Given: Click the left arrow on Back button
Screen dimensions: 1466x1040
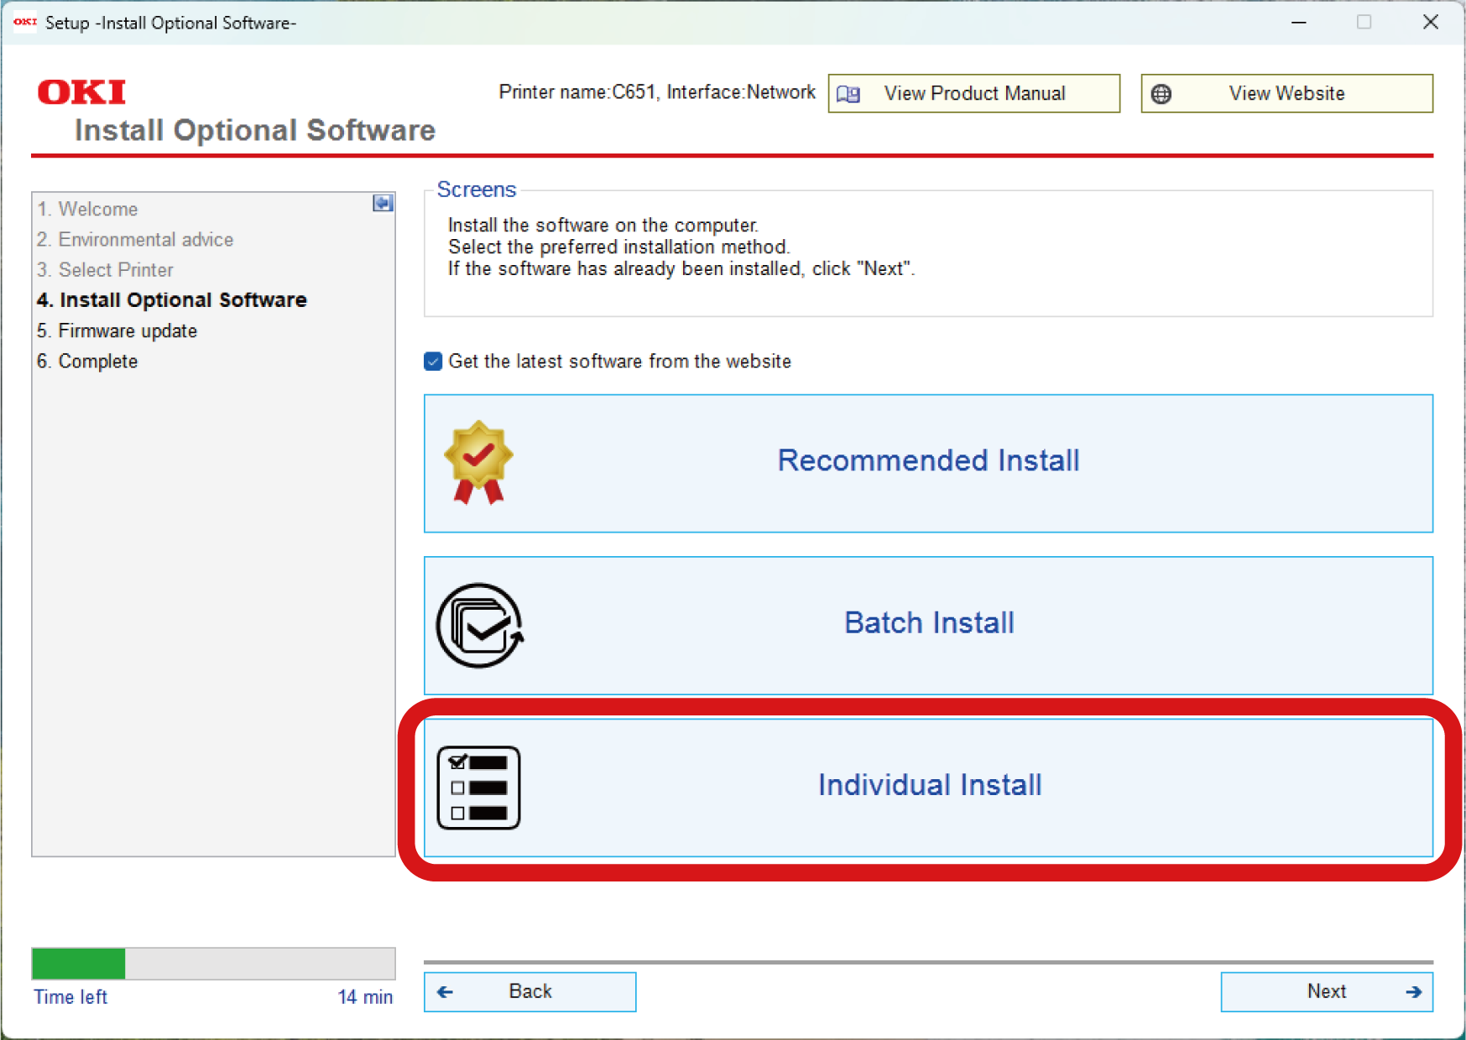Looking at the screenshot, I should [446, 992].
